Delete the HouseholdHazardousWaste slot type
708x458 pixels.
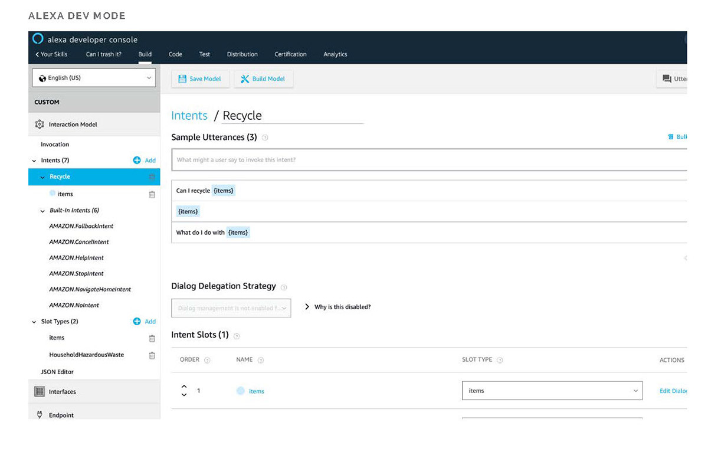point(152,356)
